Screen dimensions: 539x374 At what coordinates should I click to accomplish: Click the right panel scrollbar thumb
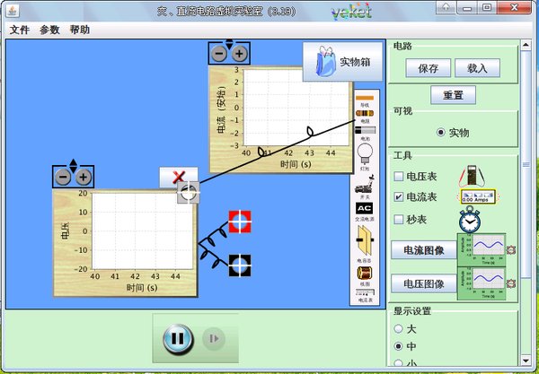[x=526, y=164]
